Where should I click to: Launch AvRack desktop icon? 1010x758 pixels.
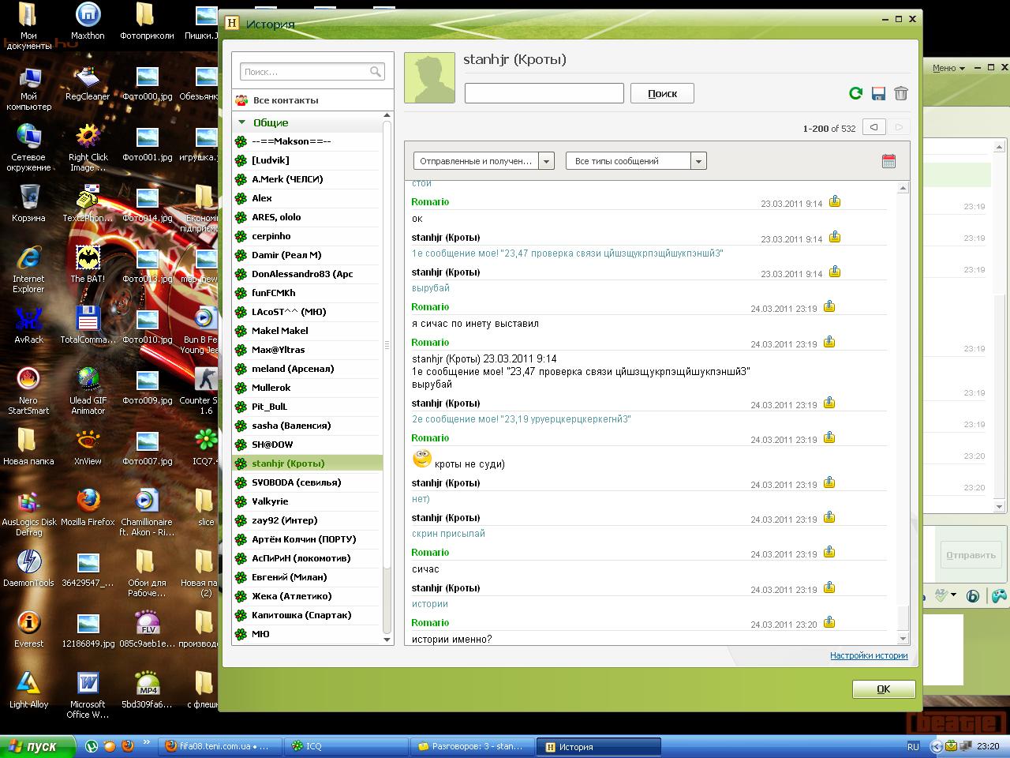[x=28, y=325]
